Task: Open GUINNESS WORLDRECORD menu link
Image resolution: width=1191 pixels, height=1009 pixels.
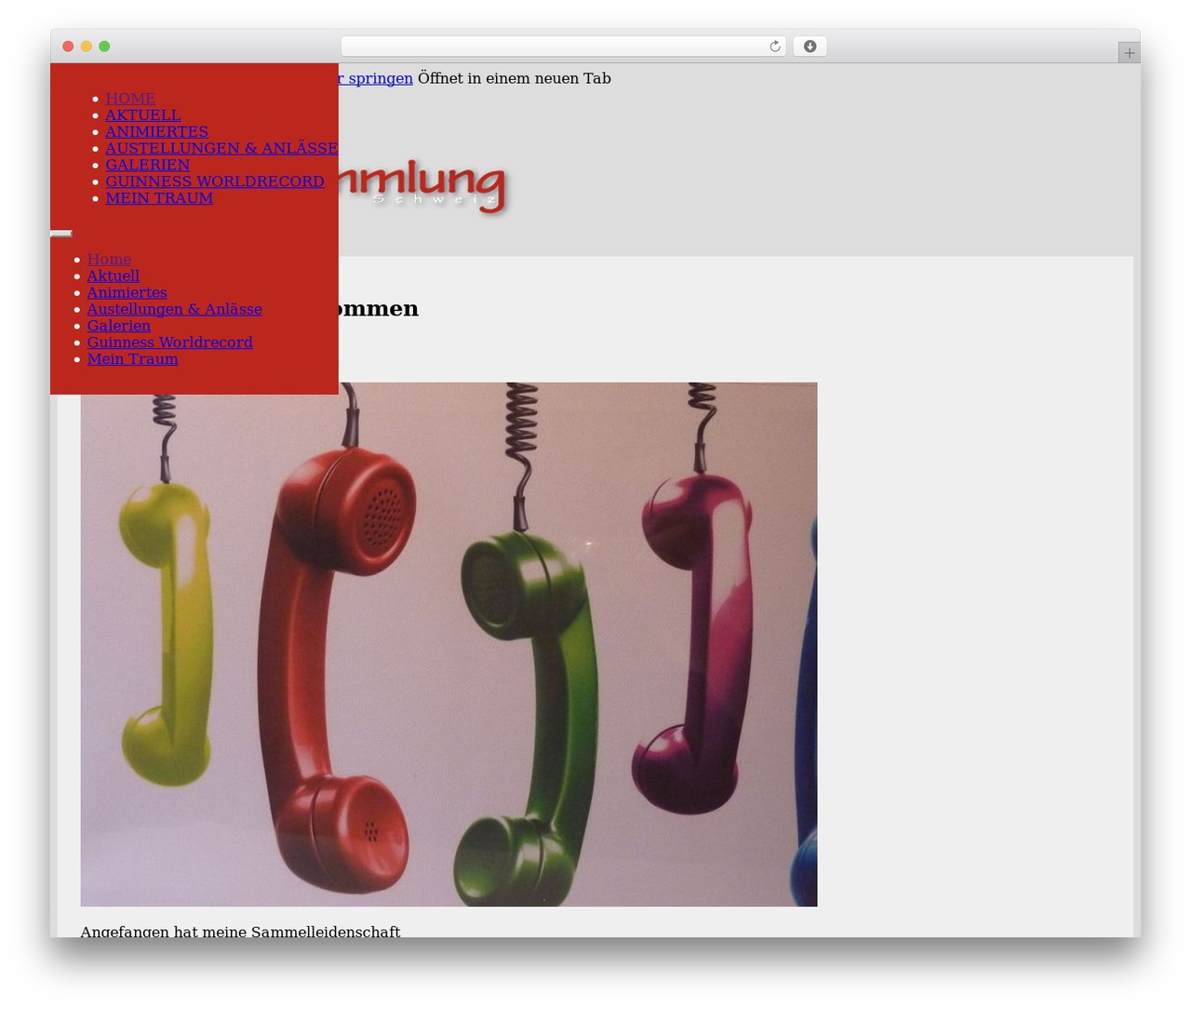Action: pos(215,182)
